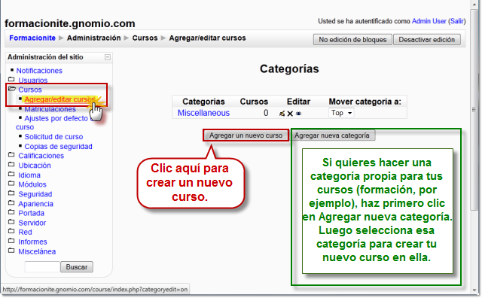
Task: Expand the Portada folder icon
Action: (x=11, y=212)
